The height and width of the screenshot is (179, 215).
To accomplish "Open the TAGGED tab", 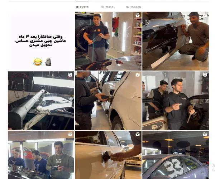I will tap(134, 7).
